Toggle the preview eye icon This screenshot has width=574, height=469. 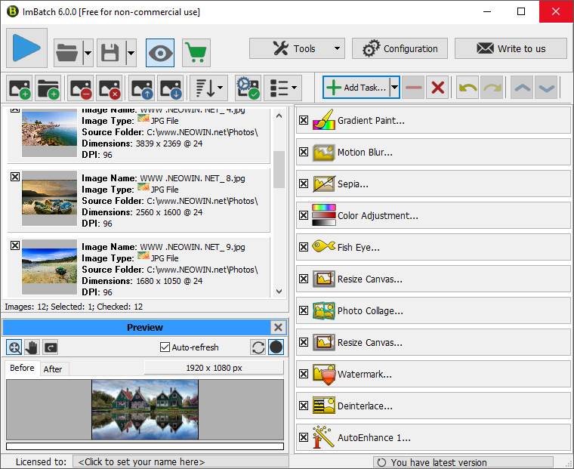(x=160, y=53)
